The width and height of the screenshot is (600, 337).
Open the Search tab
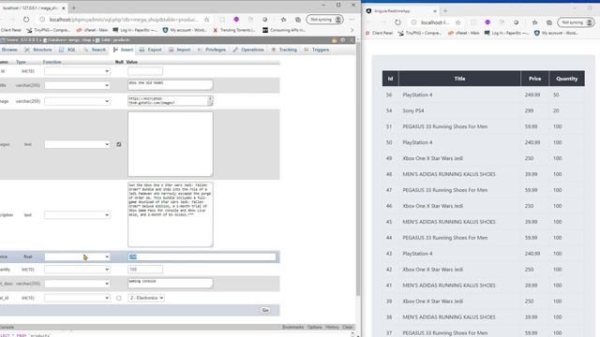[95, 50]
